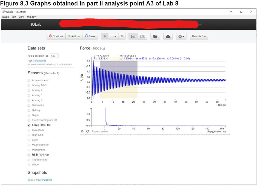Image resolution: width=257 pixels, height=186 pixels.
Task: Upload data to the cloud
Action: click(168, 36)
